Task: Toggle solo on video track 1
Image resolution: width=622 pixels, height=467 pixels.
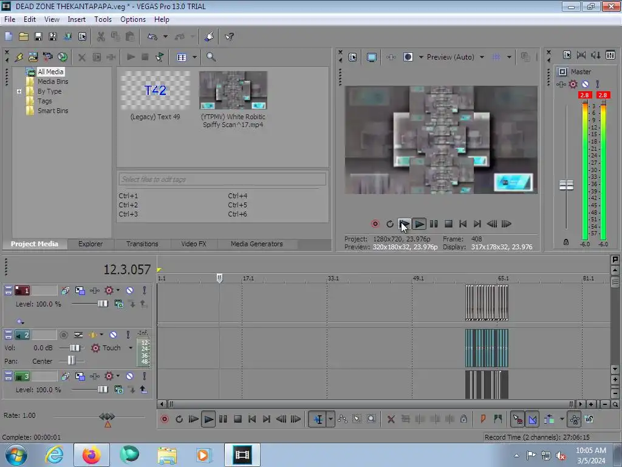Action: pos(145,291)
